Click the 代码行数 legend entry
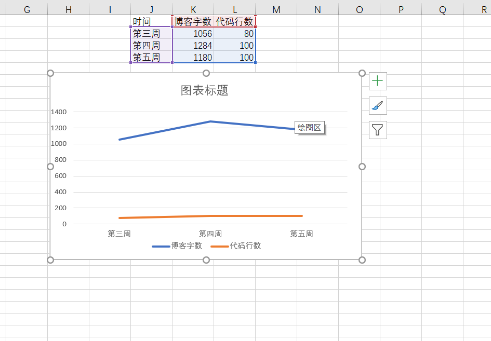491x341 pixels. [236, 246]
